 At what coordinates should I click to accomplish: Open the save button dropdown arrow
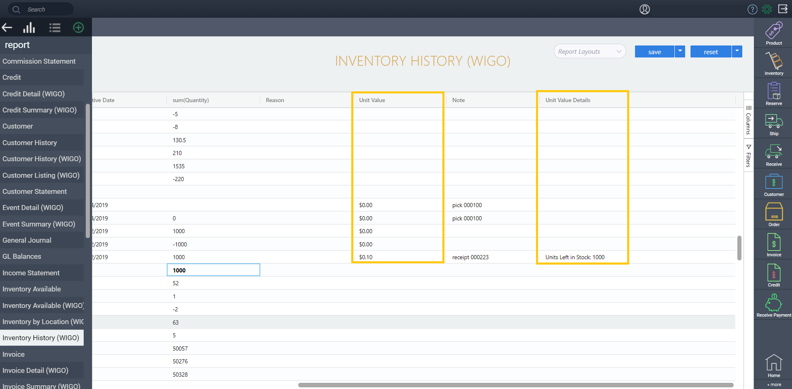coord(680,51)
